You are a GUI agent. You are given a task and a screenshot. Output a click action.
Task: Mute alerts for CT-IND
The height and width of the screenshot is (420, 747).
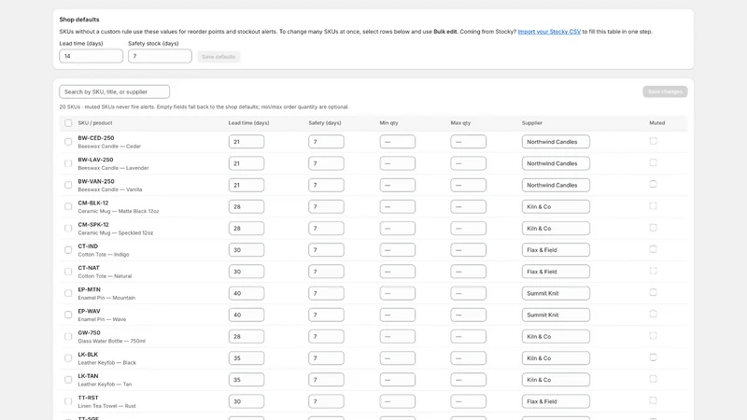point(653,249)
